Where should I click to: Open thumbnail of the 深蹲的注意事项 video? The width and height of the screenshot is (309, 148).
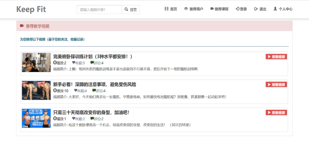click(x=36, y=90)
